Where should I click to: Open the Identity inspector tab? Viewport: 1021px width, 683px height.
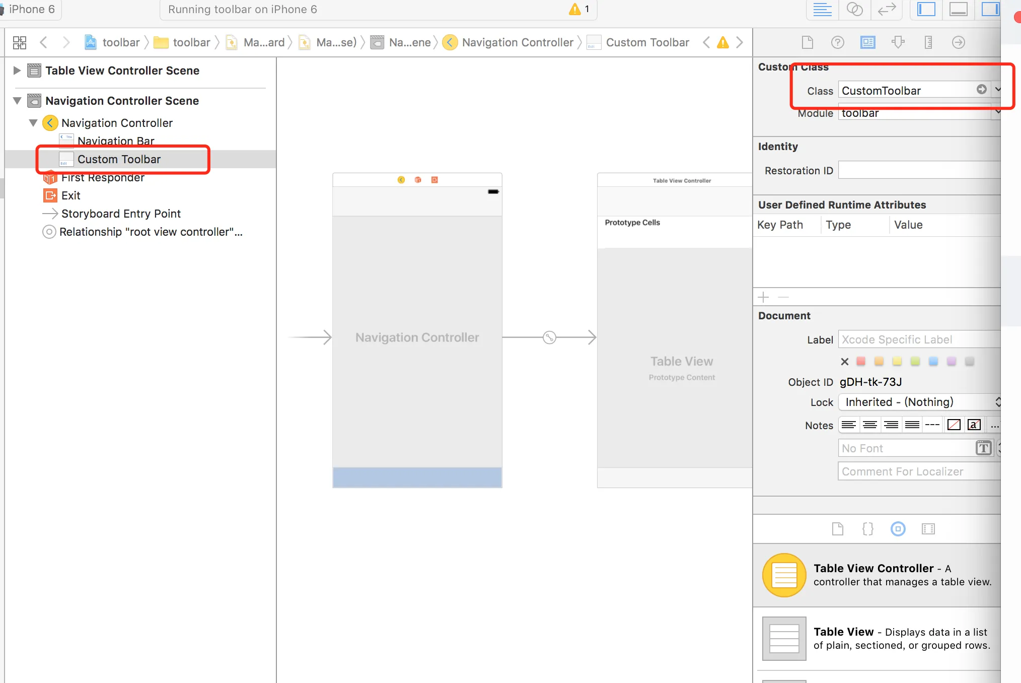click(x=867, y=42)
